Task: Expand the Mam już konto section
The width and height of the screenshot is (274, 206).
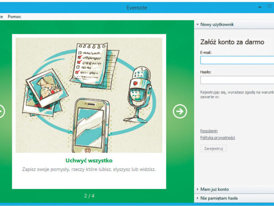Action: pyautogui.click(x=214, y=189)
